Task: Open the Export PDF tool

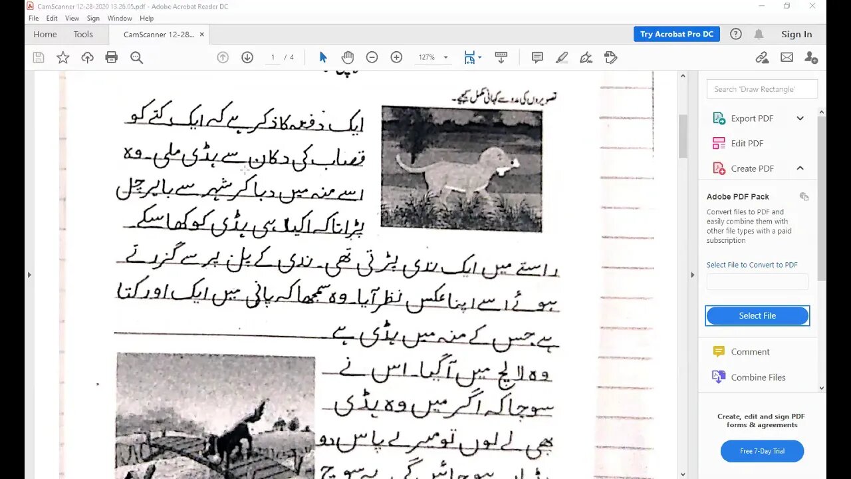Action: pos(752,118)
